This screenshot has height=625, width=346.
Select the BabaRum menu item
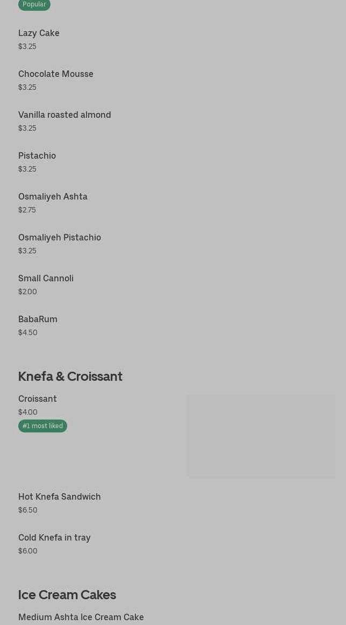[38, 319]
